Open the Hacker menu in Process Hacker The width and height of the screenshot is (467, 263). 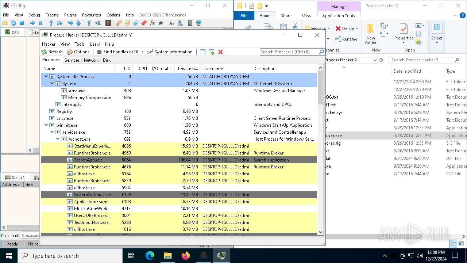pos(49,44)
